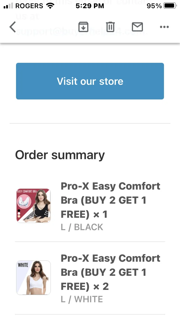Tap the 5:29 PM clock

click(90, 6)
